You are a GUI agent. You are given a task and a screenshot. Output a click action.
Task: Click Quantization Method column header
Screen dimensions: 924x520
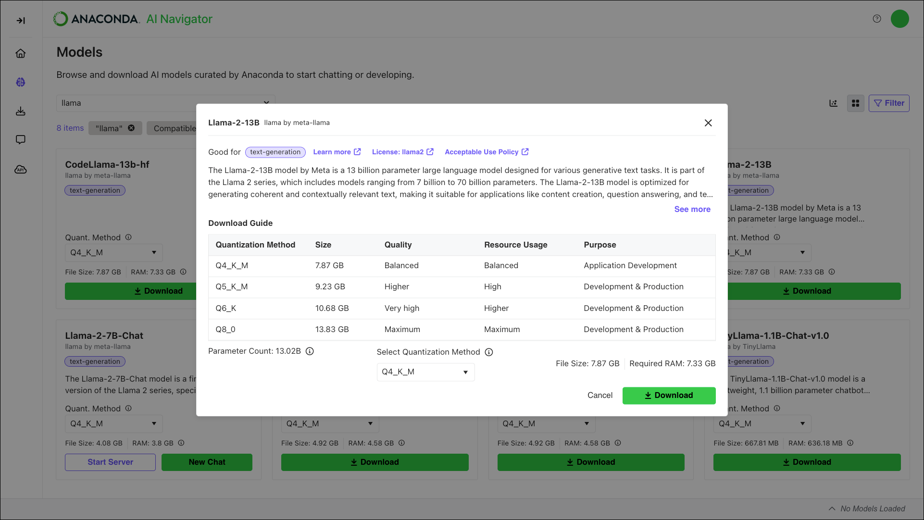(x=255, y=245)
